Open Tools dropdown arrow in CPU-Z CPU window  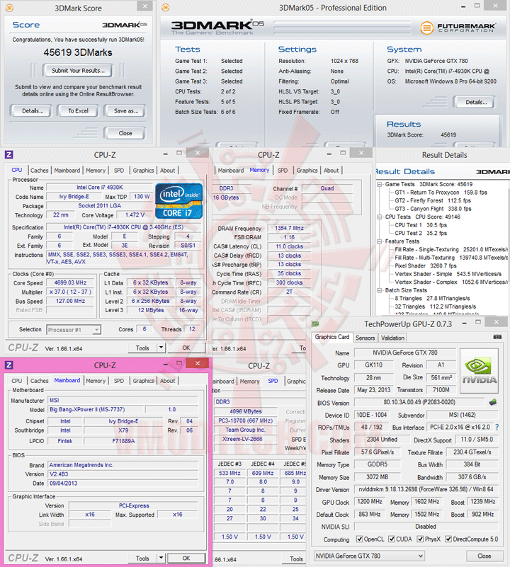coord(161,348)
